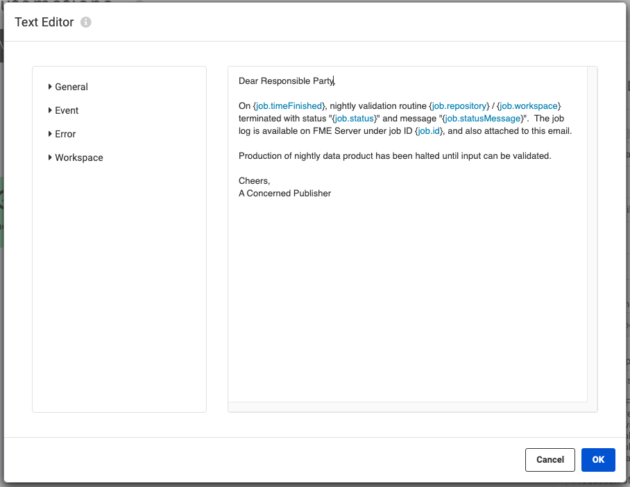
Task: Click Cancel to dismiss the editor
Action: pos(550,459)
